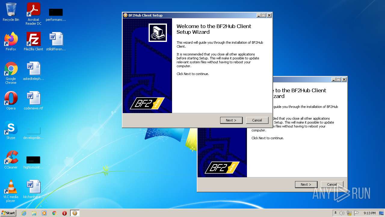Viewport: 385px width, 217px height.
Task: Minimize the front BF2Hub Setup window
Action: [259, 15]
